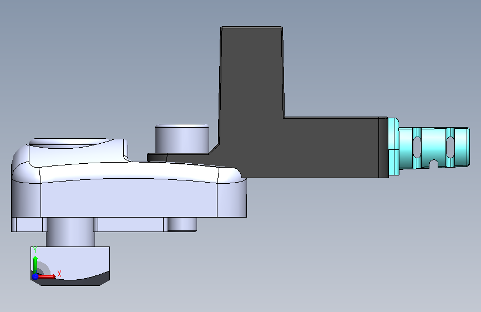Select the square block at the model's base
This screenshot has height=312, width=481.
70,266
